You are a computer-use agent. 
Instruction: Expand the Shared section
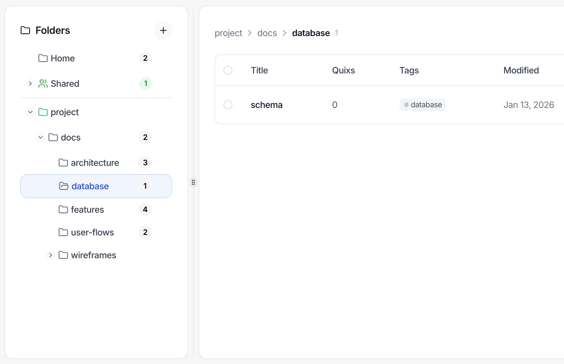coord(30,83)
